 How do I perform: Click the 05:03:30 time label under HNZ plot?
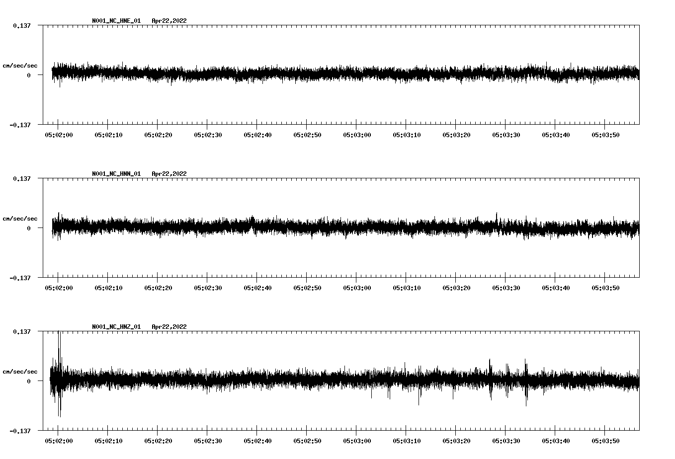(x=506, y=441)
